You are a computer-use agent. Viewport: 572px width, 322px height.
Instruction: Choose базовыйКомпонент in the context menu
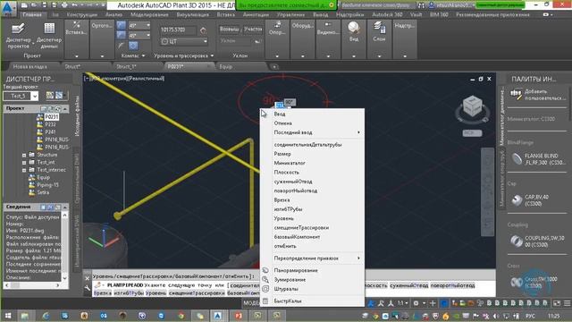click(x=297, y=236)
